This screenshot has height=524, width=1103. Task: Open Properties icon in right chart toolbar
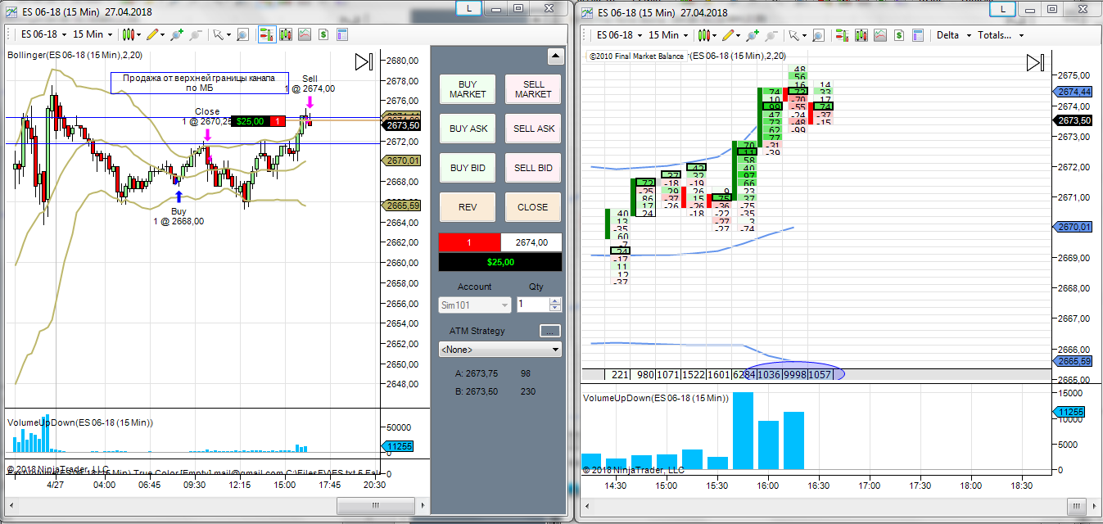[917, 34]
